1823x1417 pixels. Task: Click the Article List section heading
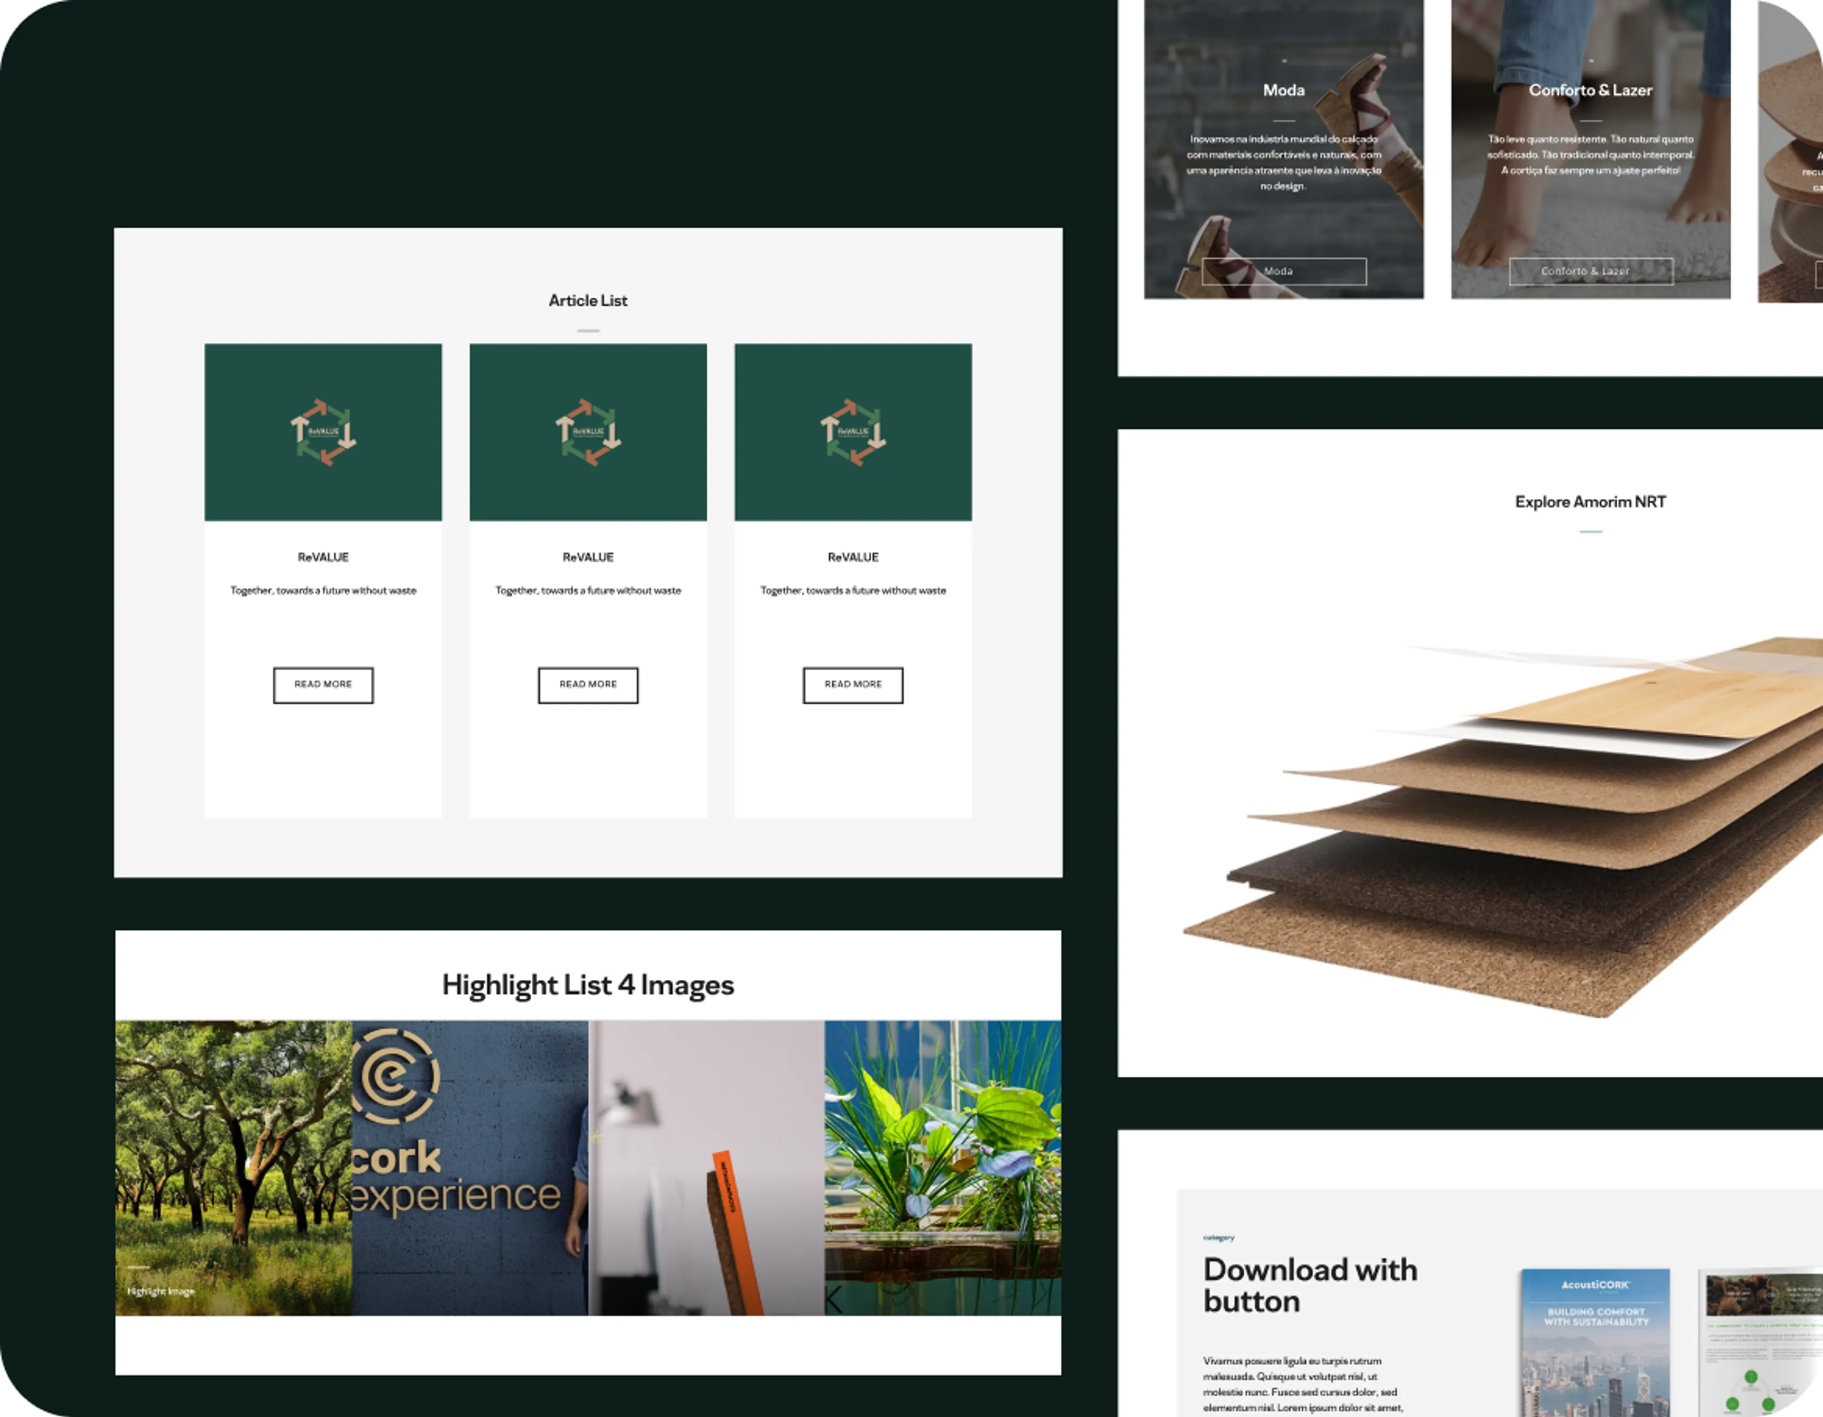pyautogui.click(x=588, y=300)
